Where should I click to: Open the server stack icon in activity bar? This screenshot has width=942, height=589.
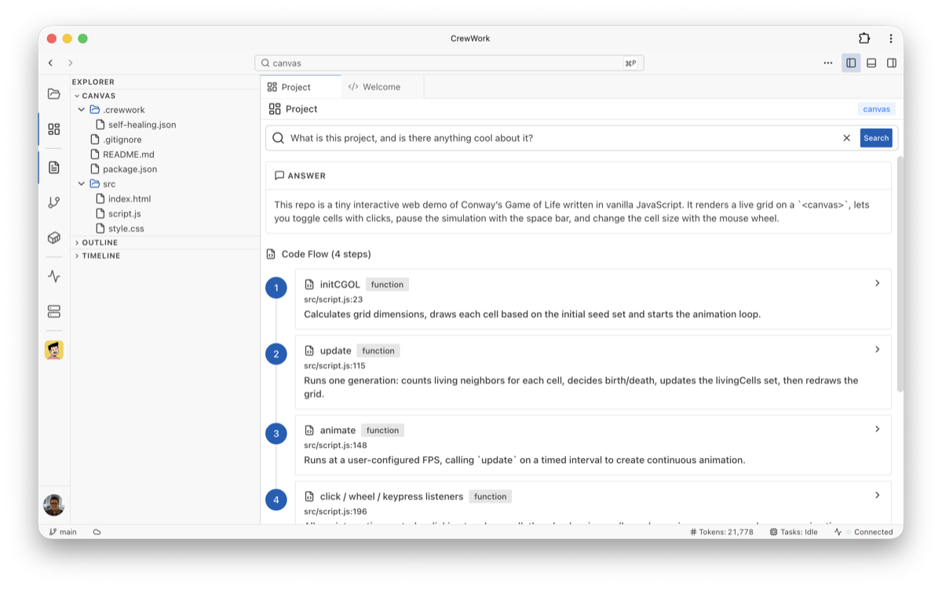(54, 311)
